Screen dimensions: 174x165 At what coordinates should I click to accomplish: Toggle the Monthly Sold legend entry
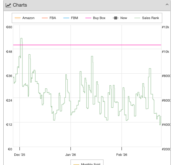87,164
